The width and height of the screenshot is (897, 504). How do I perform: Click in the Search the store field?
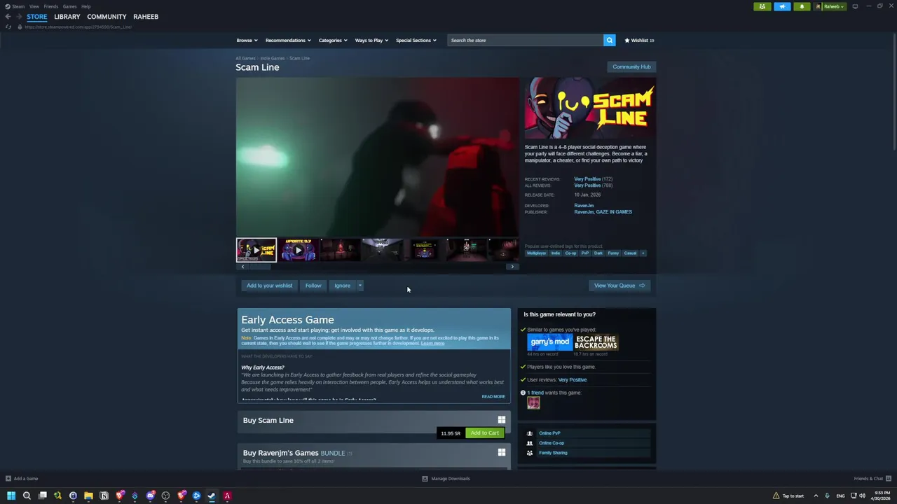526,40
